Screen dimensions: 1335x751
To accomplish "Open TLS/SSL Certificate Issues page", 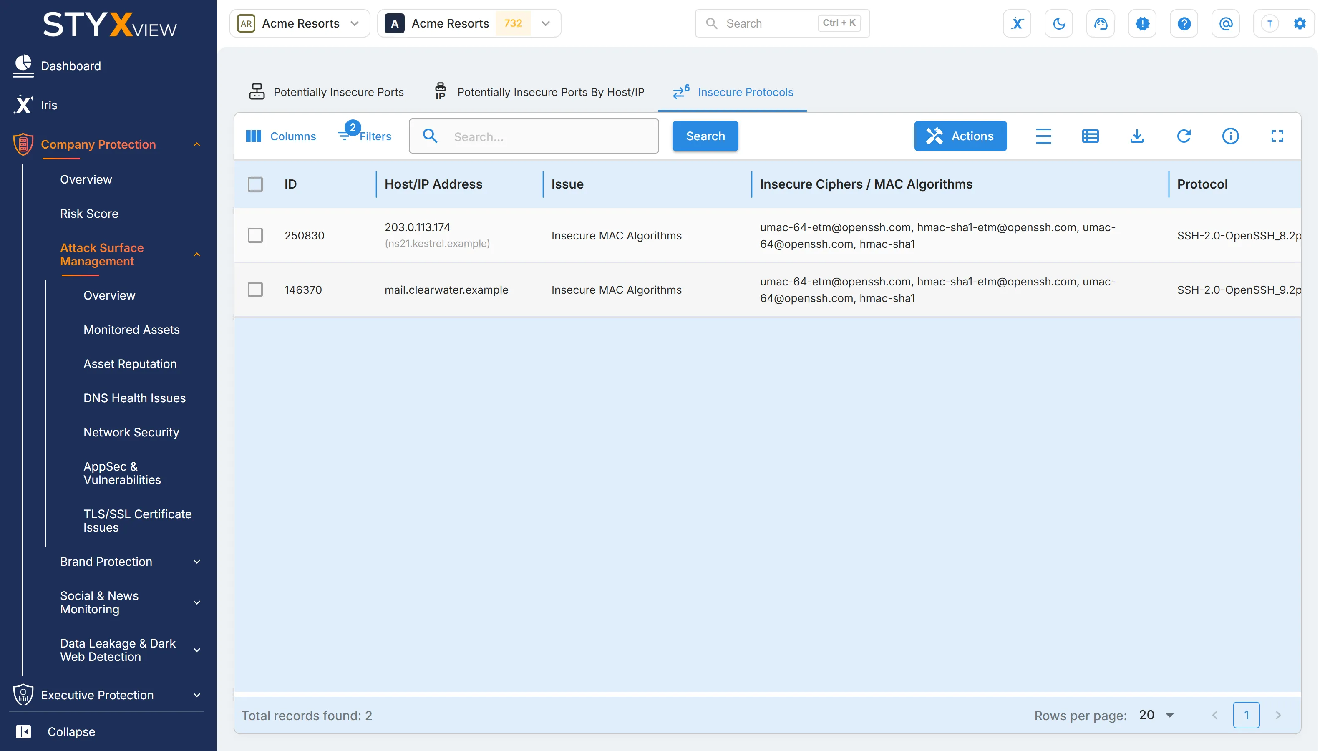I will point(137,521).
